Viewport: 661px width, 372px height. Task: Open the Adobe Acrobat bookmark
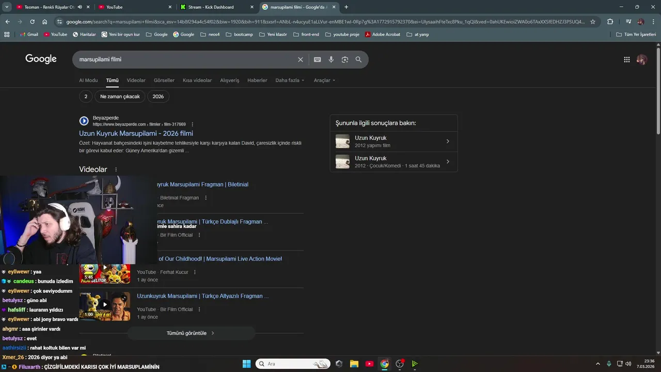tap(383, 34)
